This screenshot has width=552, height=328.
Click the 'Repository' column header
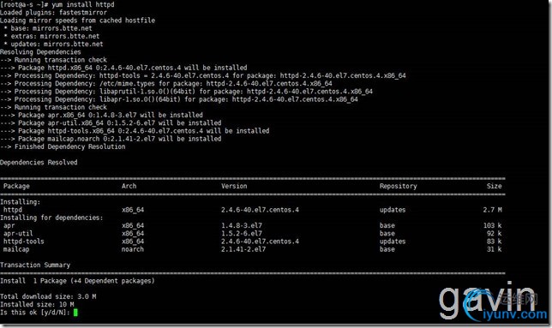(399, 186)
